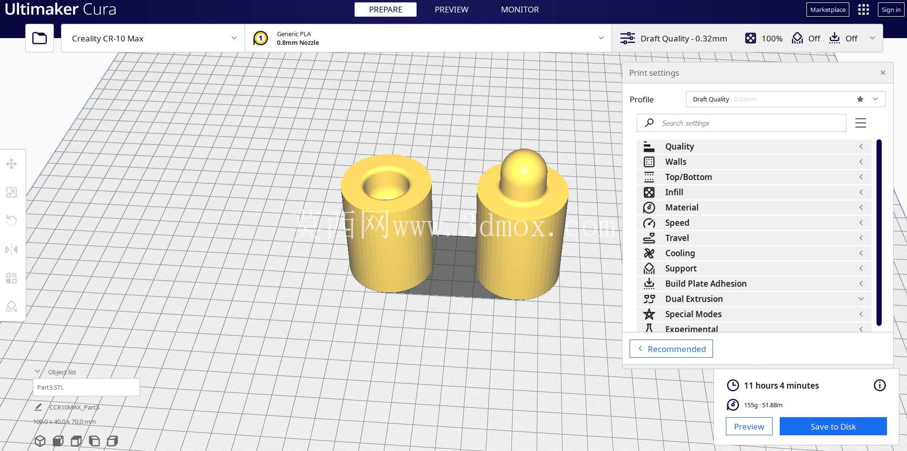Show print time details info icon
The image size is (907, 451).
tap(879, 385)
